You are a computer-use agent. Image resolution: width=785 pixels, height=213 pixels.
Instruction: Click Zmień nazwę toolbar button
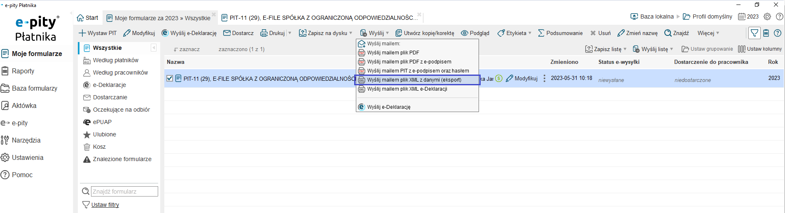tap(637, 33)
